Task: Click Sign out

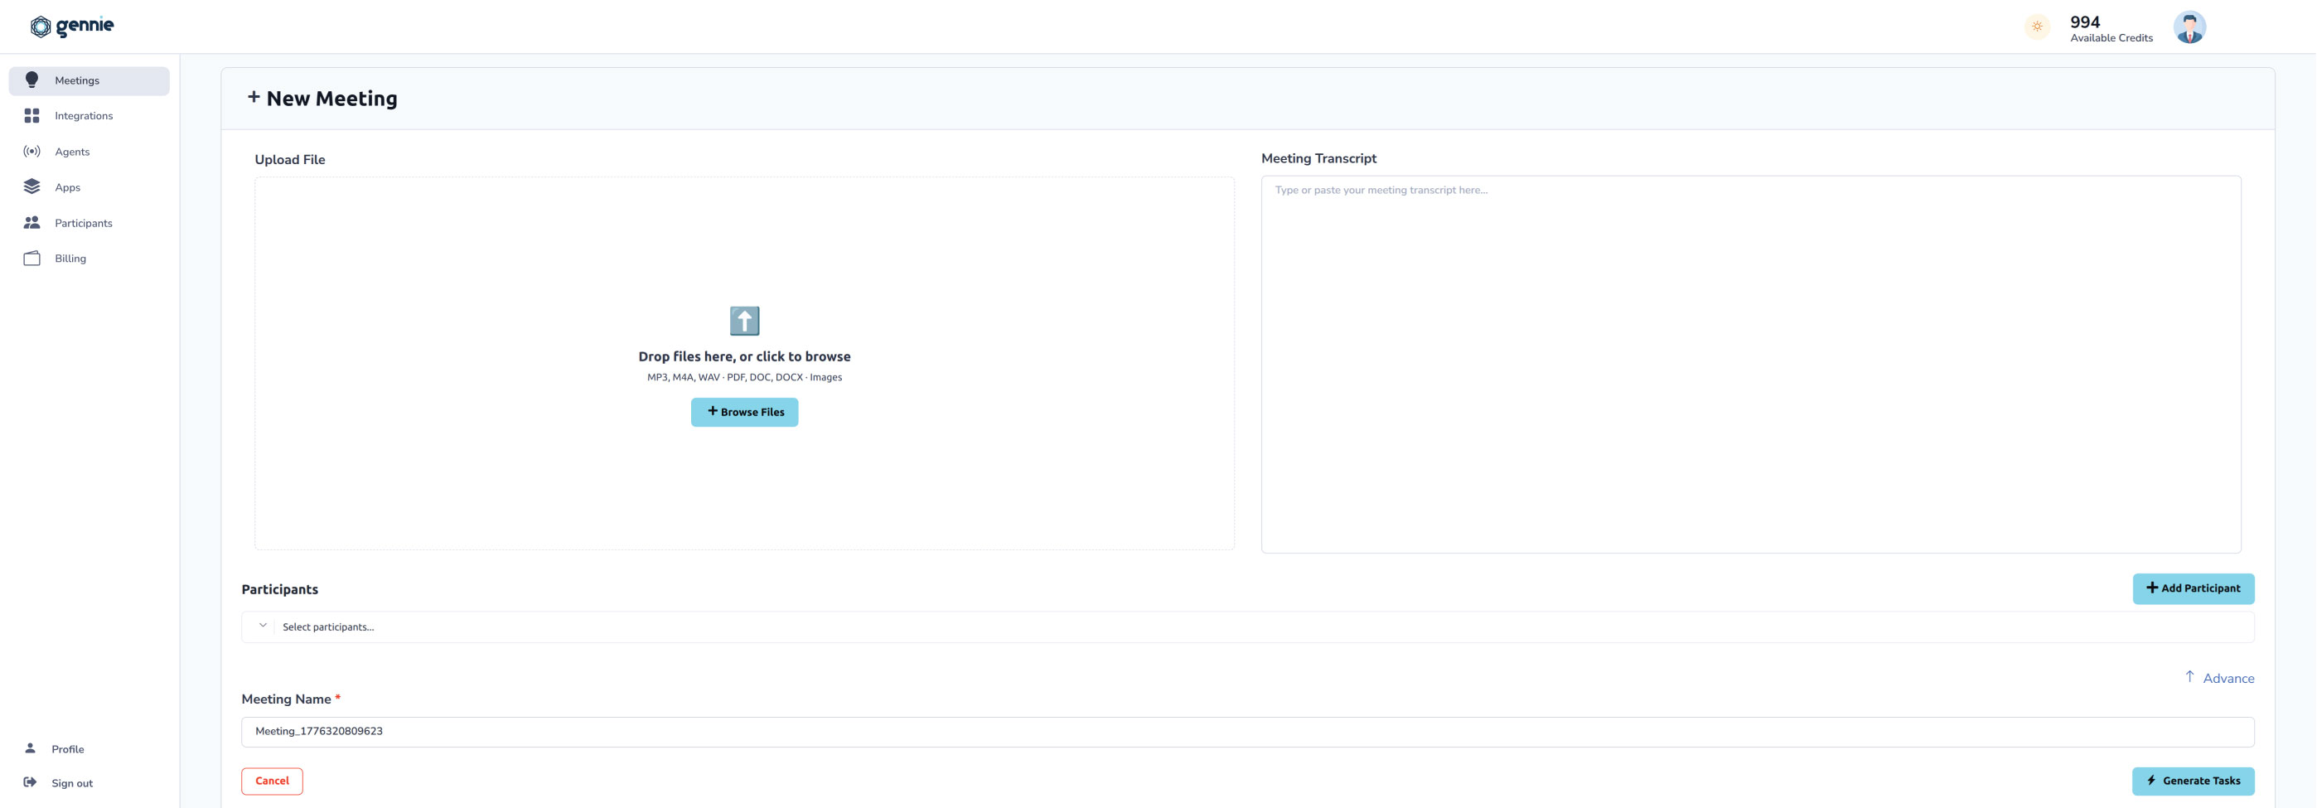Action: [x=72, y=784]
